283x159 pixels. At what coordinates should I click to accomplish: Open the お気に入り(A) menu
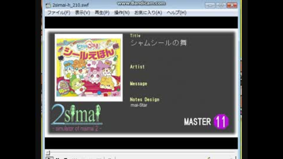coord(148,13)
